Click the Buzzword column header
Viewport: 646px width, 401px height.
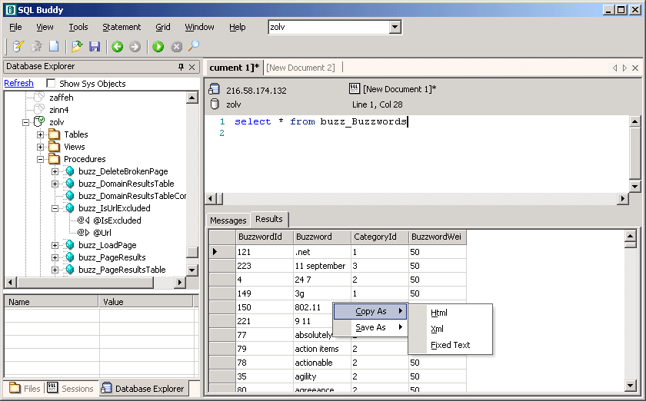321,237
